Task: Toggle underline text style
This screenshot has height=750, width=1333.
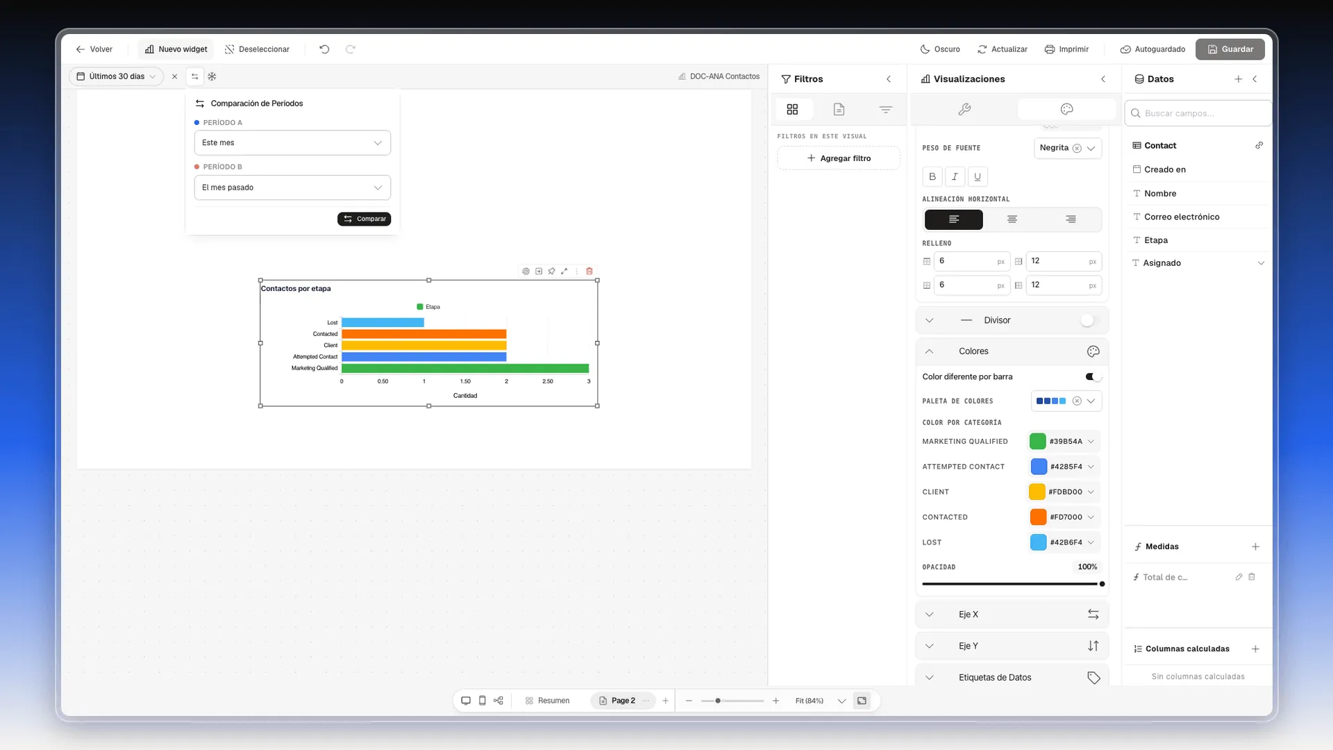Action: [x=978, y=176]
